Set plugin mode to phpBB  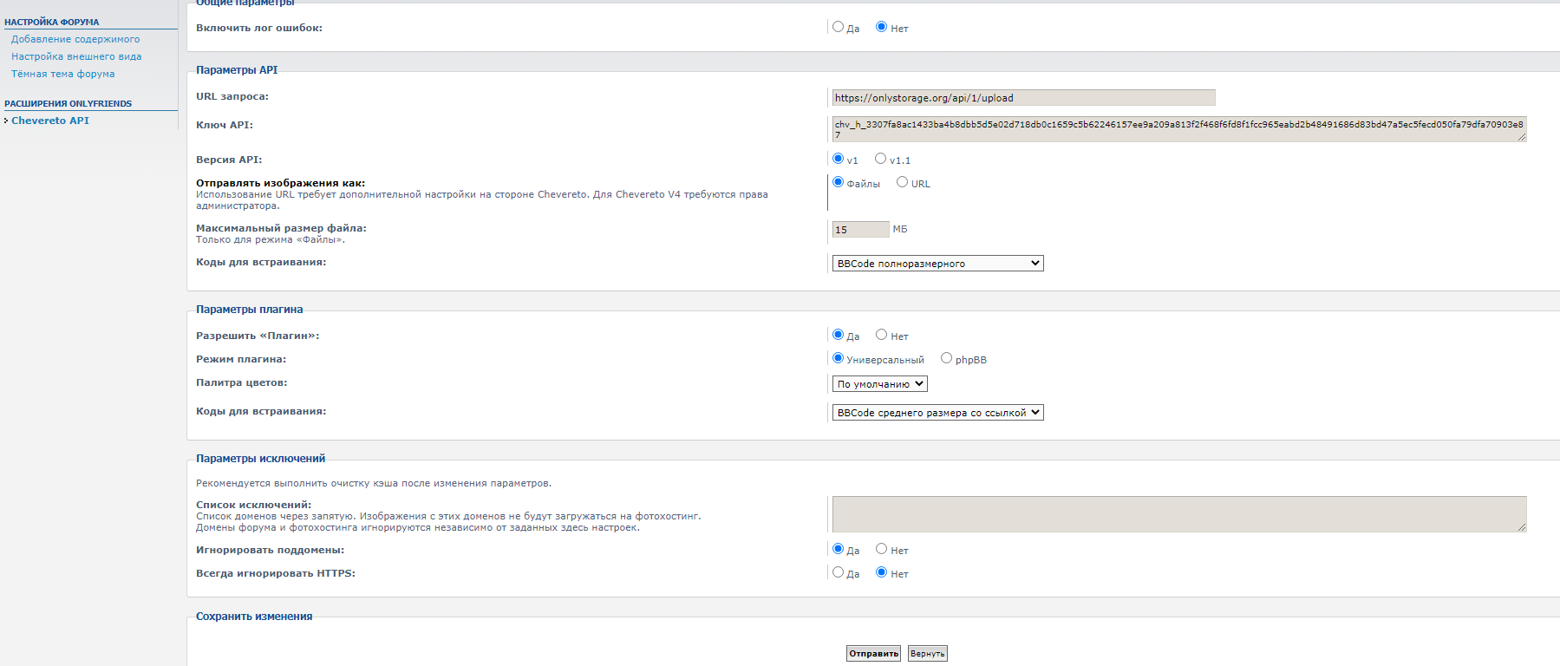tap(946, 358)
